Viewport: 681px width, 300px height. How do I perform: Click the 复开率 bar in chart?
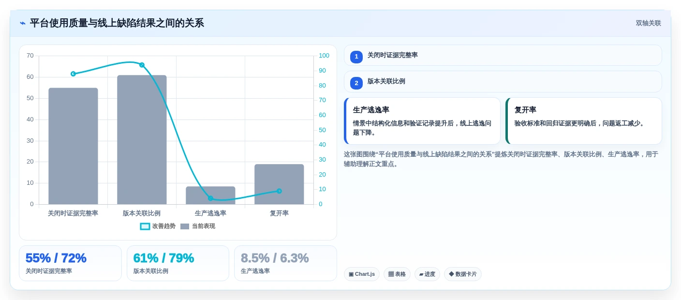(279, 184)
